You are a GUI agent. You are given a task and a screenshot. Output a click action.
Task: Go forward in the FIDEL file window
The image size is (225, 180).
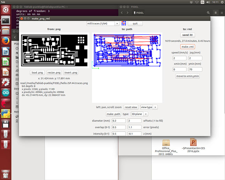[127, 13]
